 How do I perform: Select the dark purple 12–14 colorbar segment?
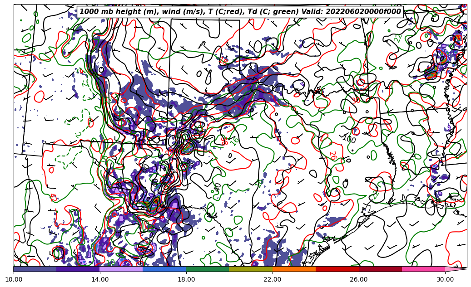(78, 269)
